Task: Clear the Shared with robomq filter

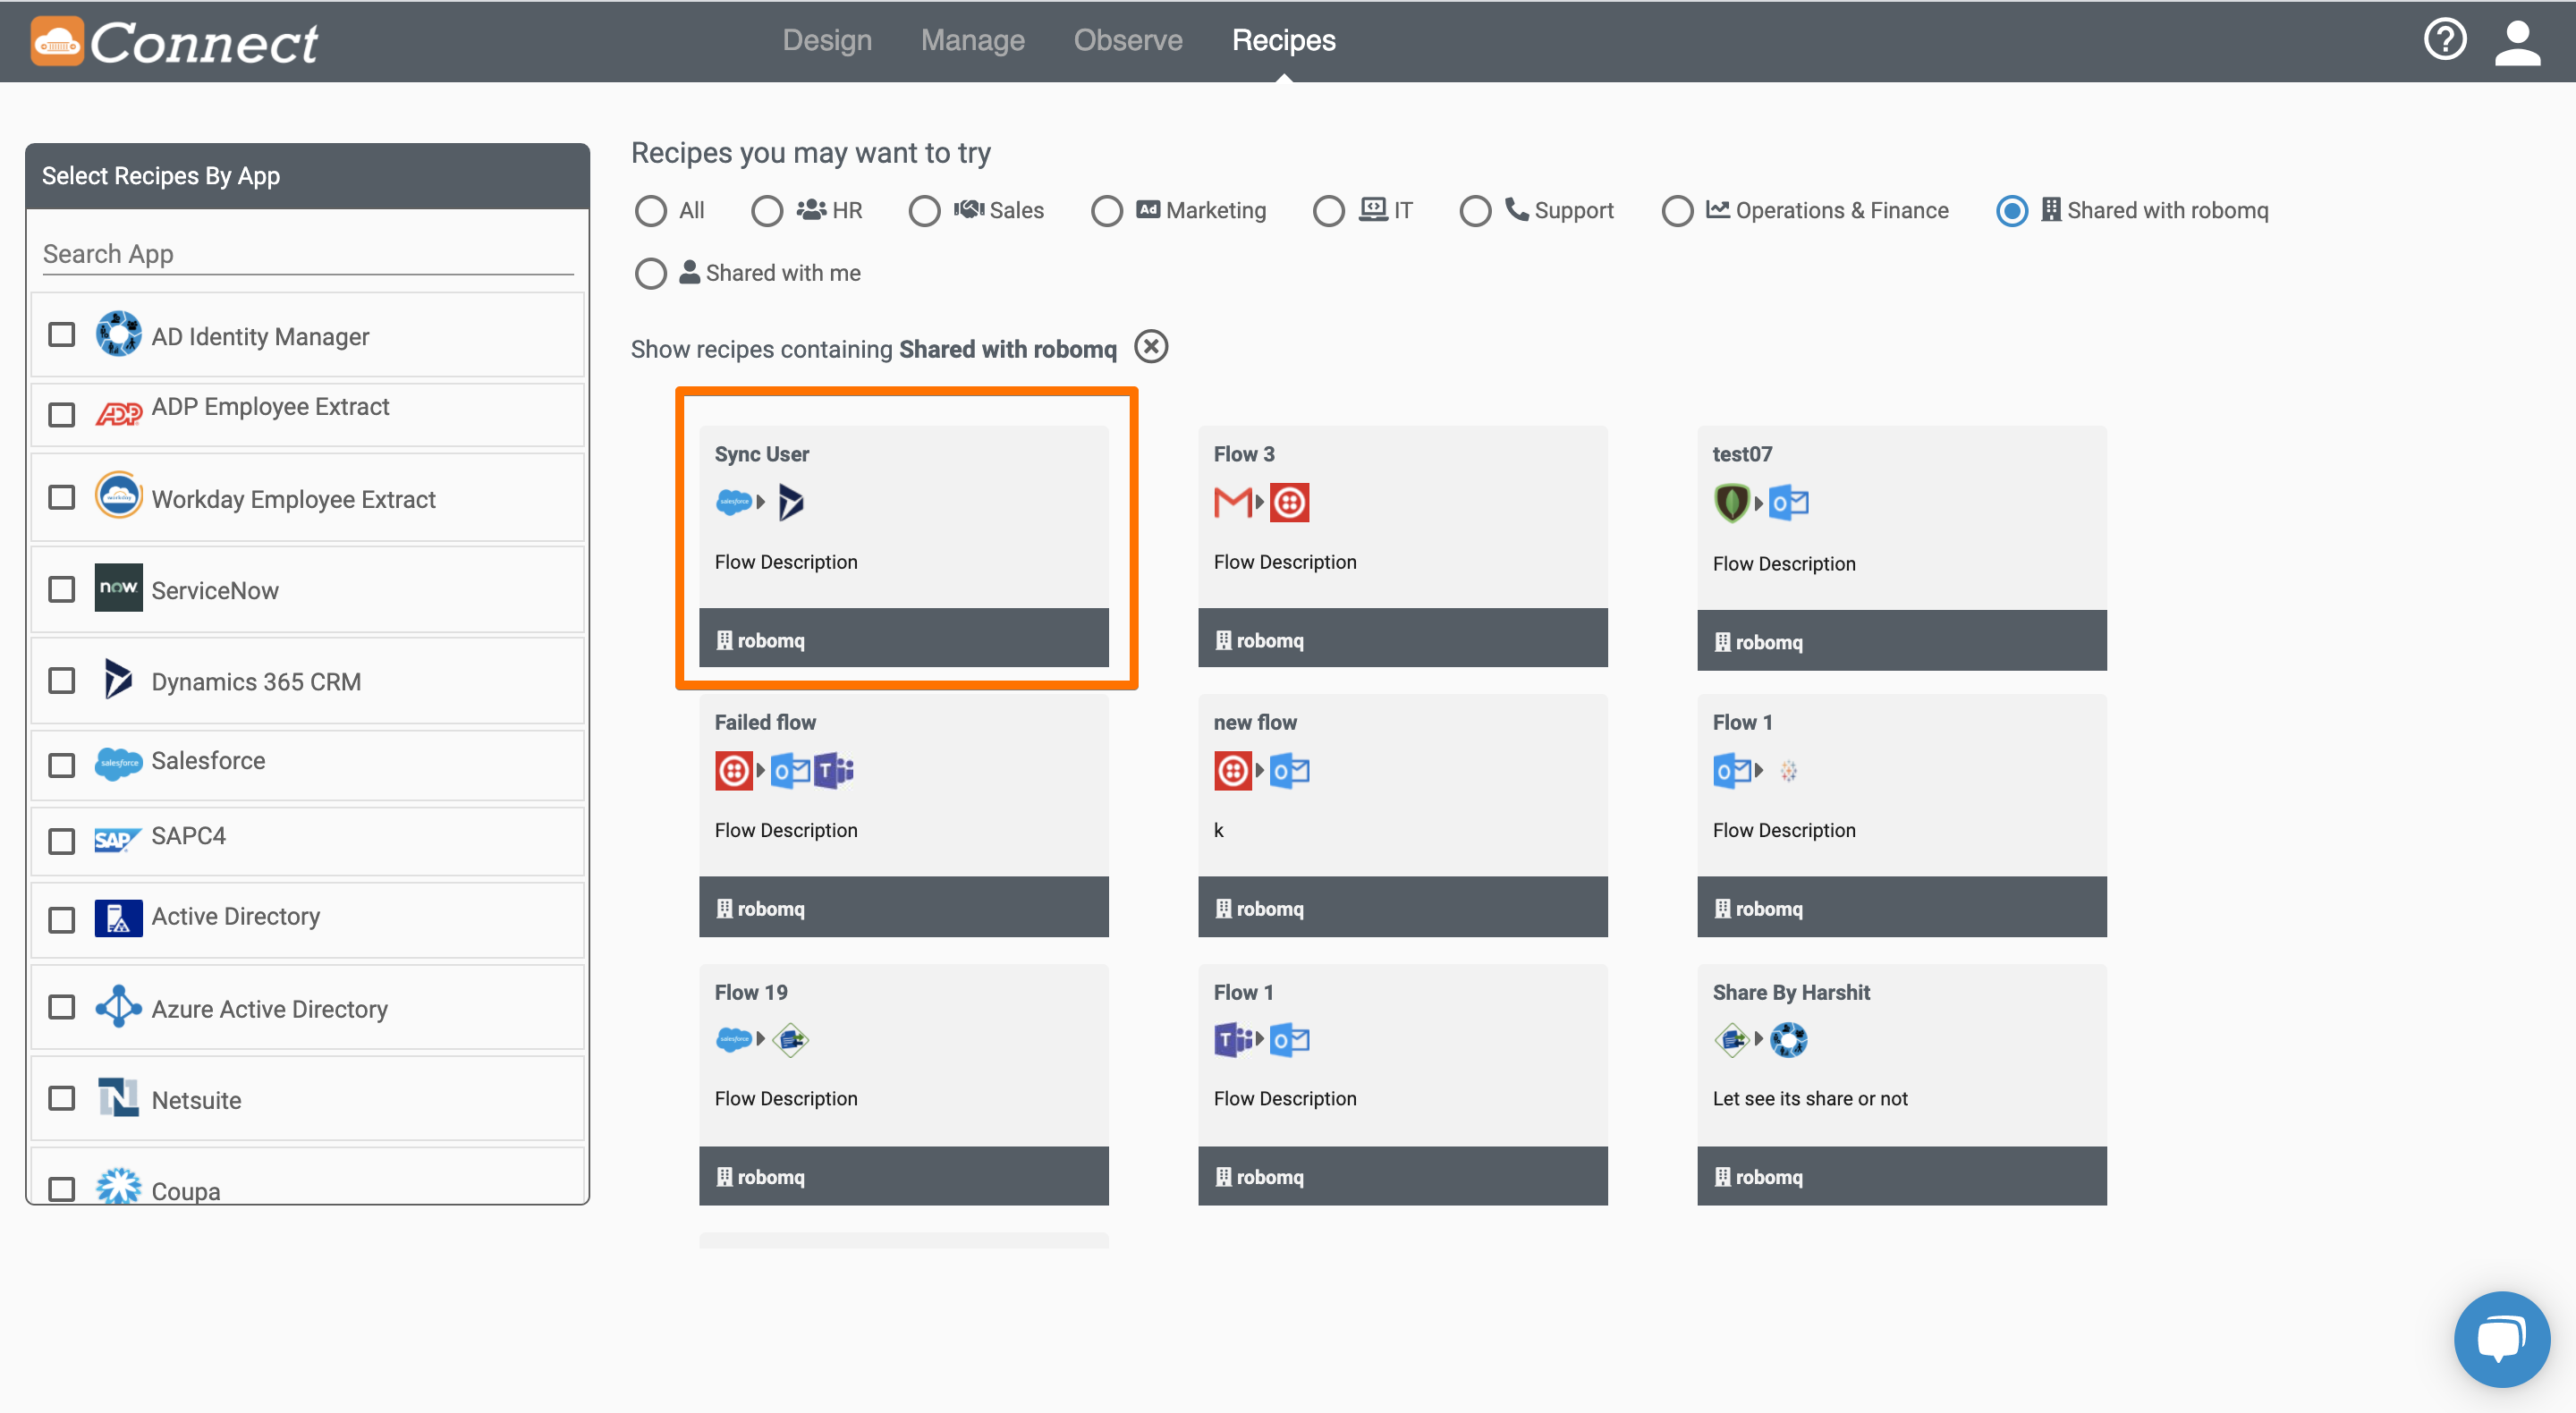Action: pos(1151,347)
